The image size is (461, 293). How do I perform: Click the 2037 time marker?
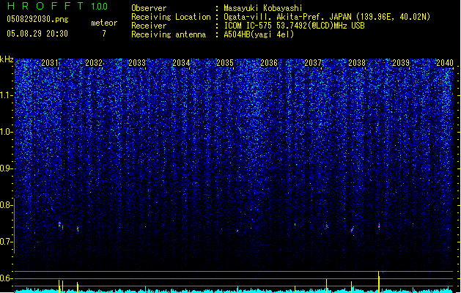pyautogui.click(x=313, y=63)
